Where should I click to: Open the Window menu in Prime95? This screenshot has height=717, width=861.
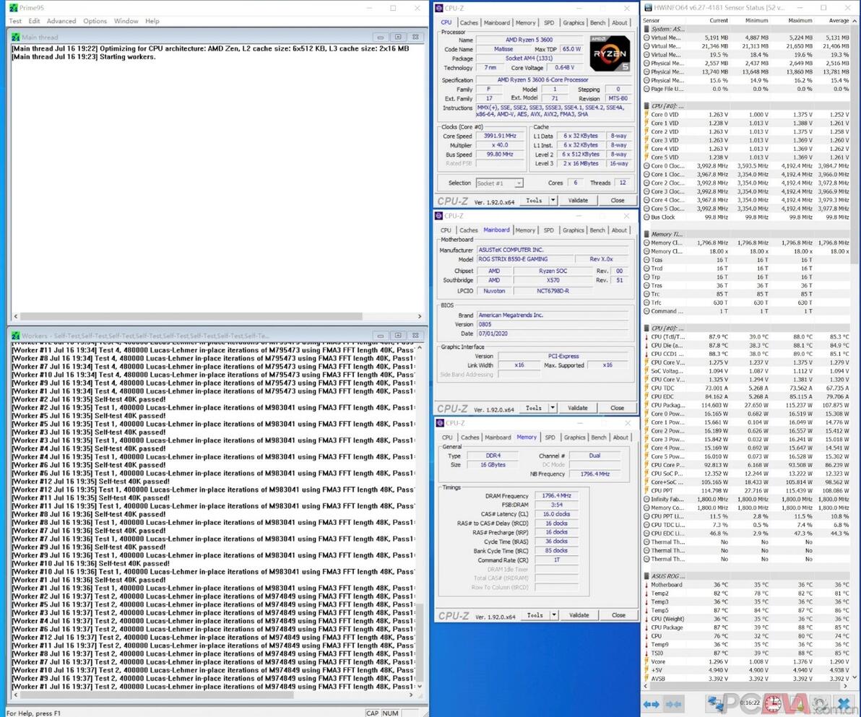(x=126, y=21)
